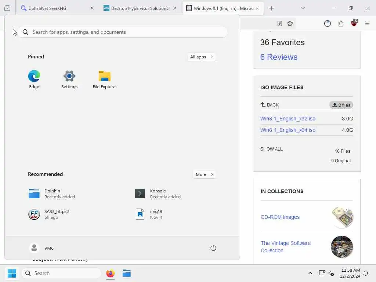Click the circular clock-like toolbar icon
This screenshot has height=282, width=376.
pos(327,23)
